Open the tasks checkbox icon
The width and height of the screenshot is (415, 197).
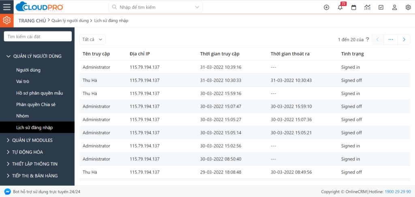(381, 7)
